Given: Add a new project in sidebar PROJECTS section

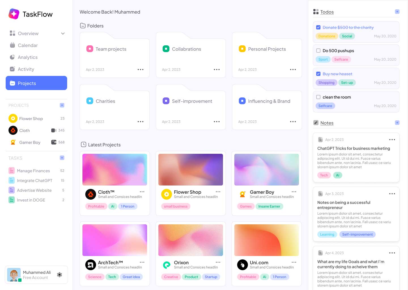Looking at the screenshot, I should point(62,105).
